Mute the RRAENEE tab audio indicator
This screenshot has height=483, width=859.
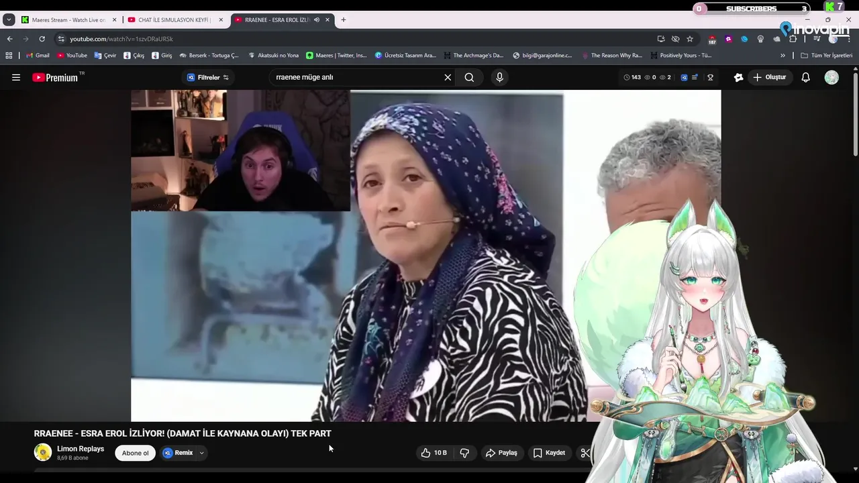pyautogui.click(x=316, y=20)
